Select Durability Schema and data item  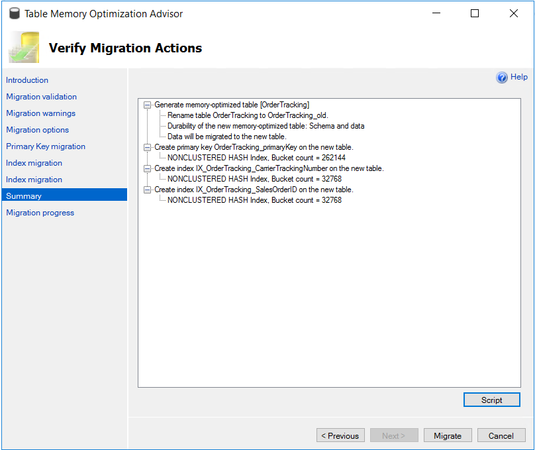(x=266, y=126)
